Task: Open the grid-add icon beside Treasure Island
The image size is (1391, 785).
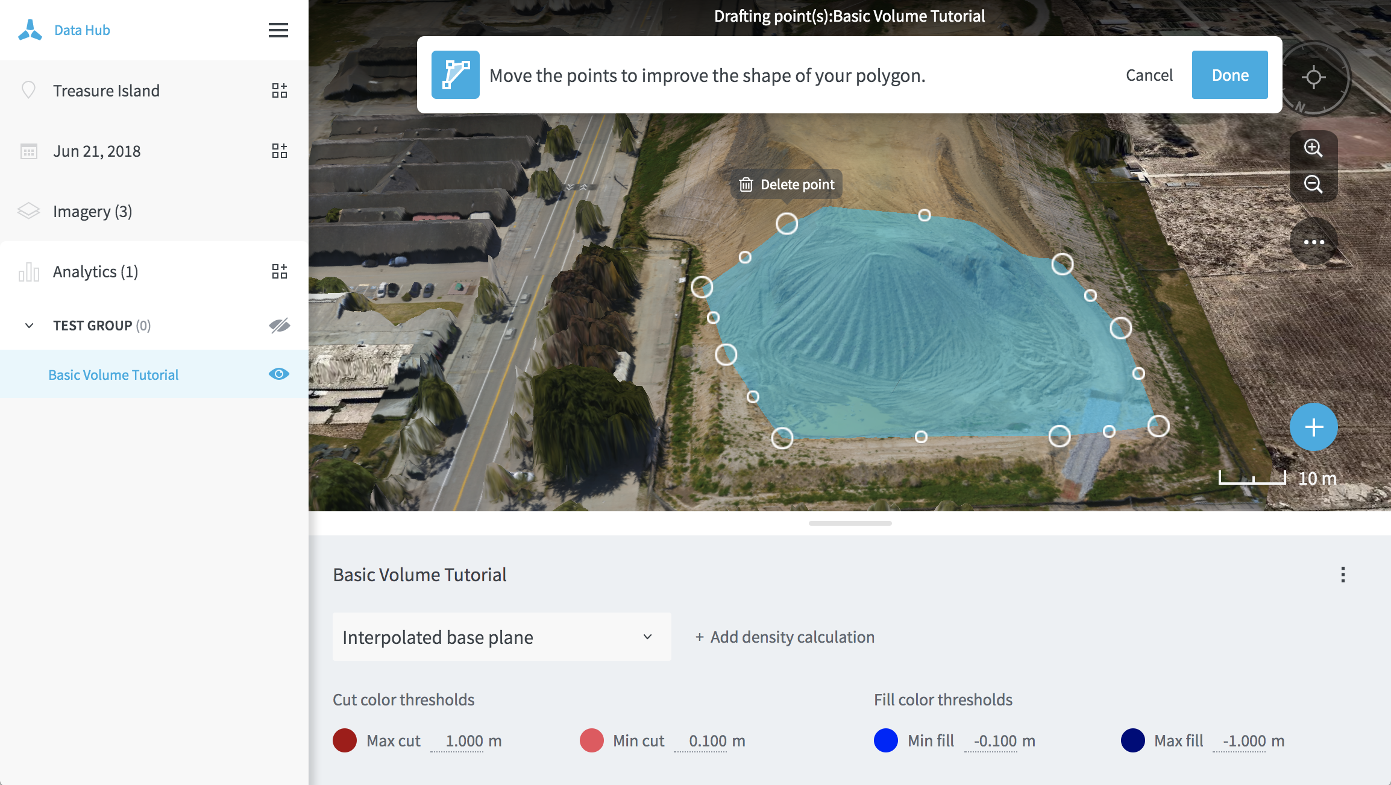Action: coord(279,90)
